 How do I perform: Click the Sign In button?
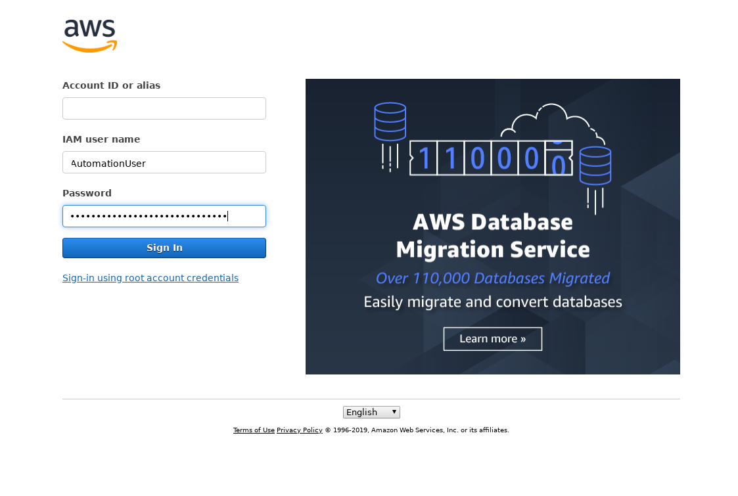164,248
